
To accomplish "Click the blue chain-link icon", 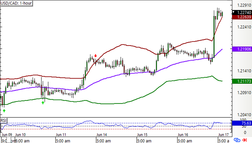I will 237,140.
